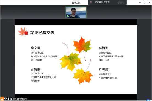
Task: Click the name 孙安琪 on the slide
Action: click(x=35, y=69)
